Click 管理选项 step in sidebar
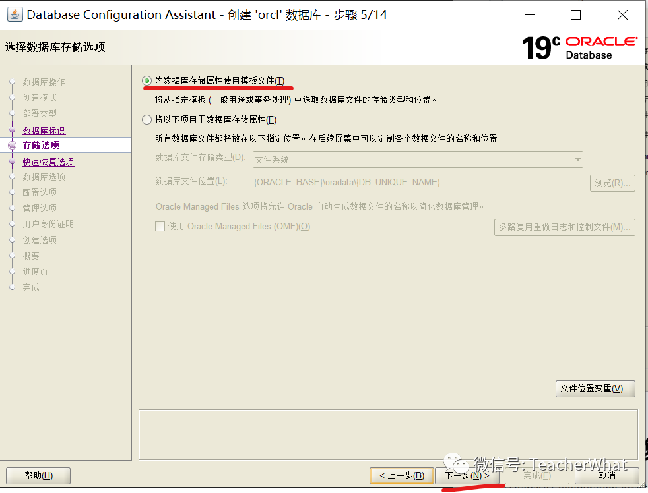The image size is (648, 493). [40, 208]
